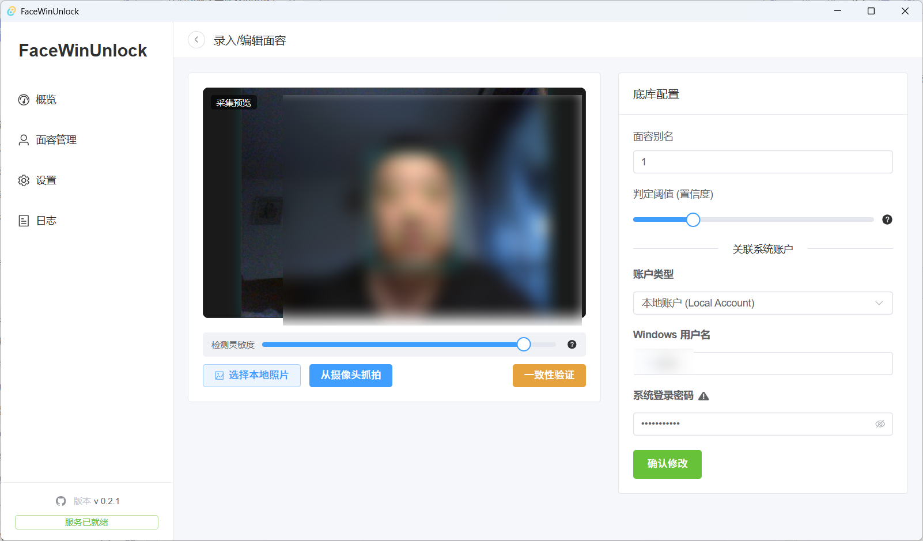Click the back arrow beside 录入/编辑面容
This screenshot has height=541, width=923.
pos(196,40)
